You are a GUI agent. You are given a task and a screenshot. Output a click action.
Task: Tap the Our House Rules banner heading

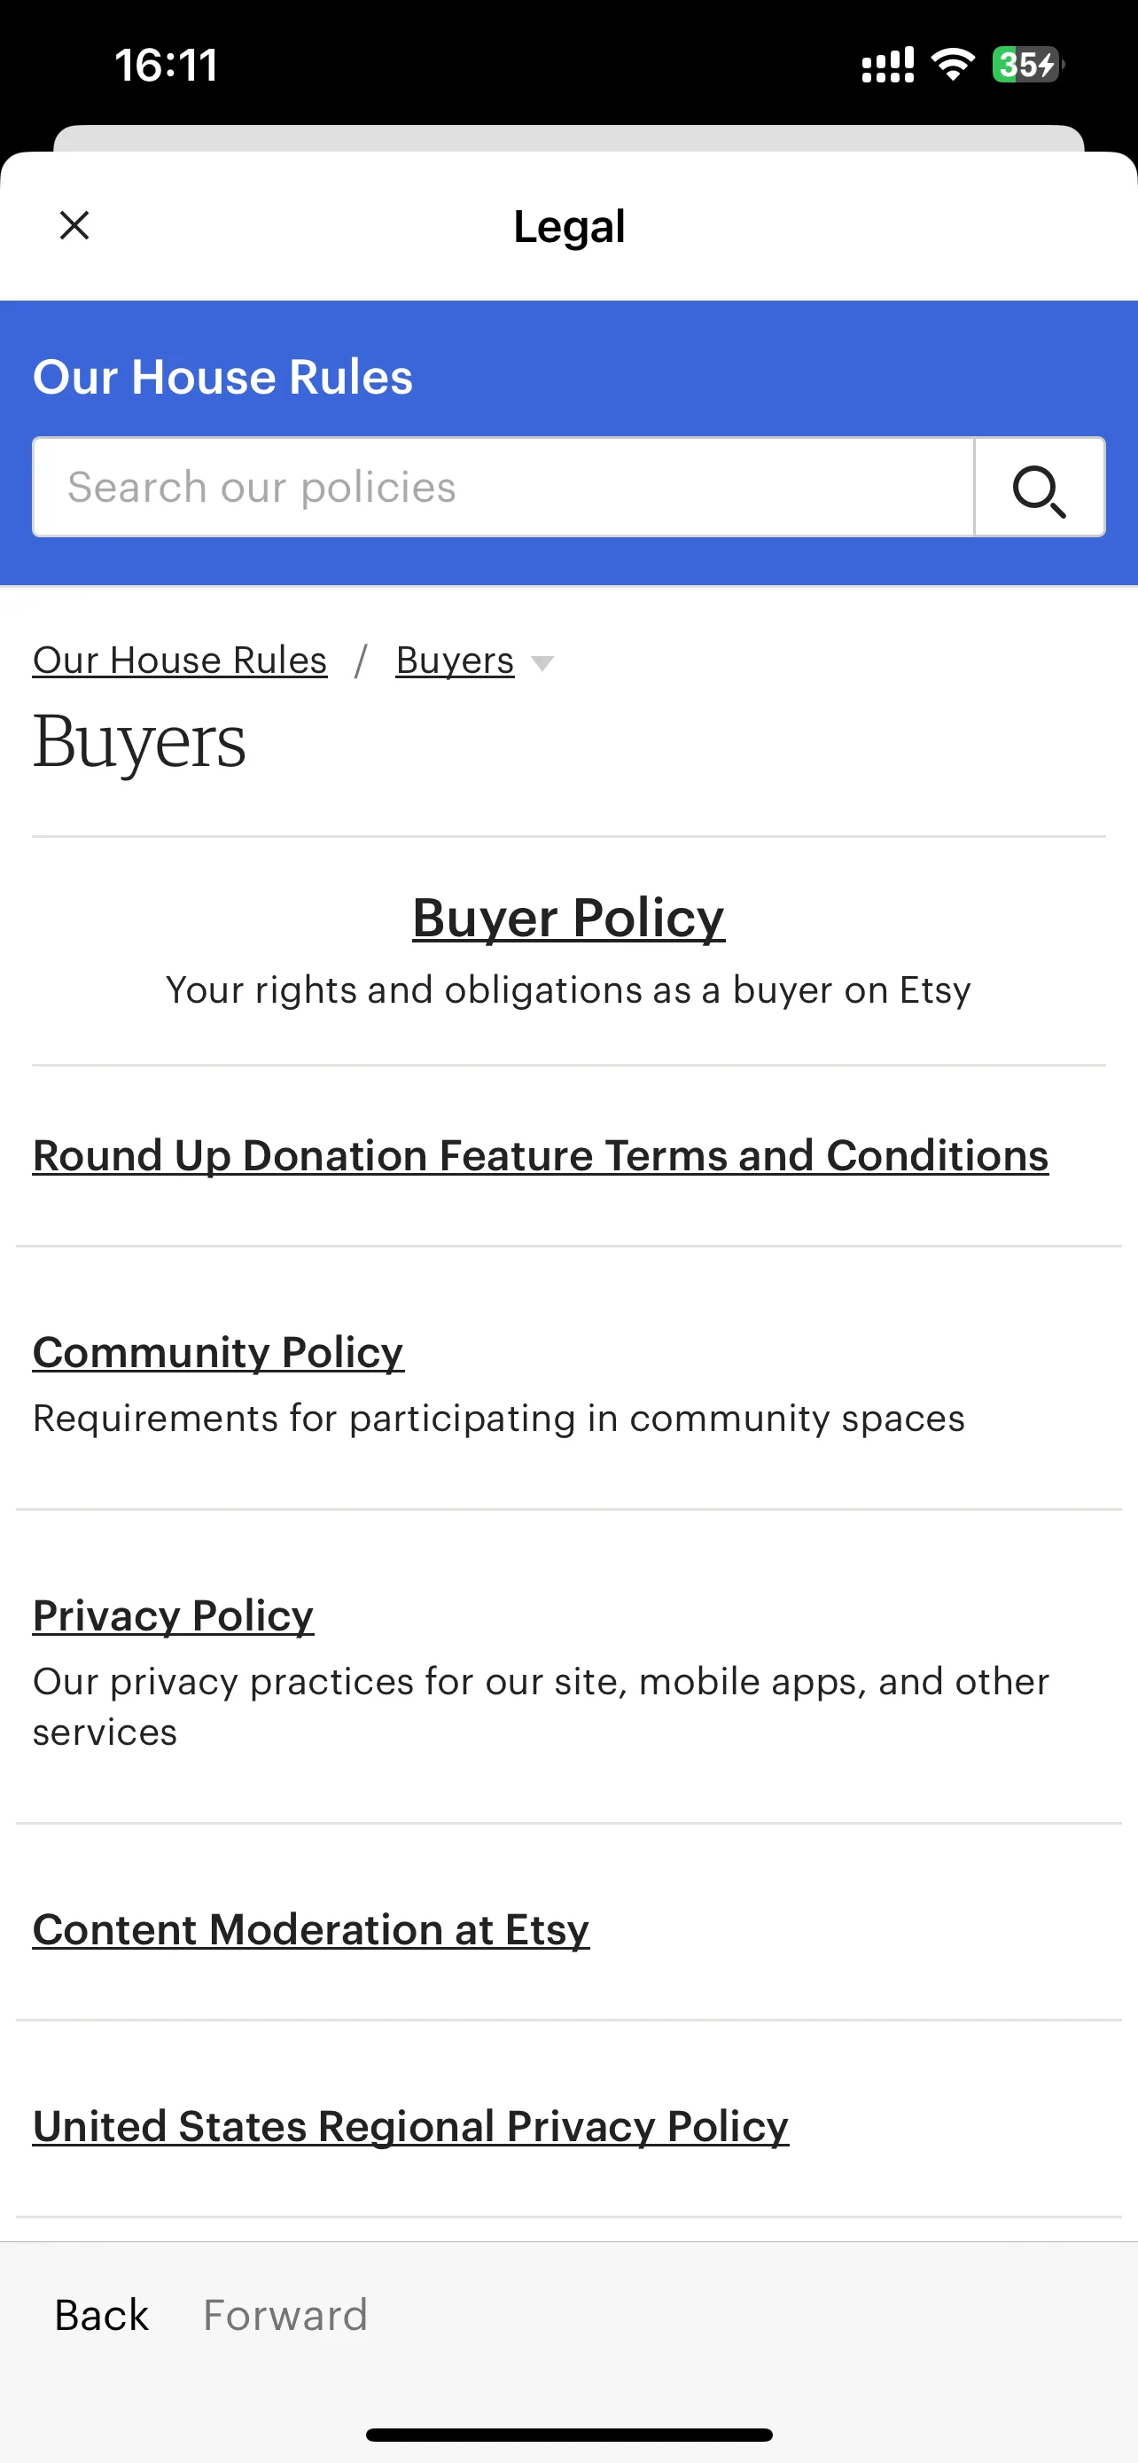222,377
